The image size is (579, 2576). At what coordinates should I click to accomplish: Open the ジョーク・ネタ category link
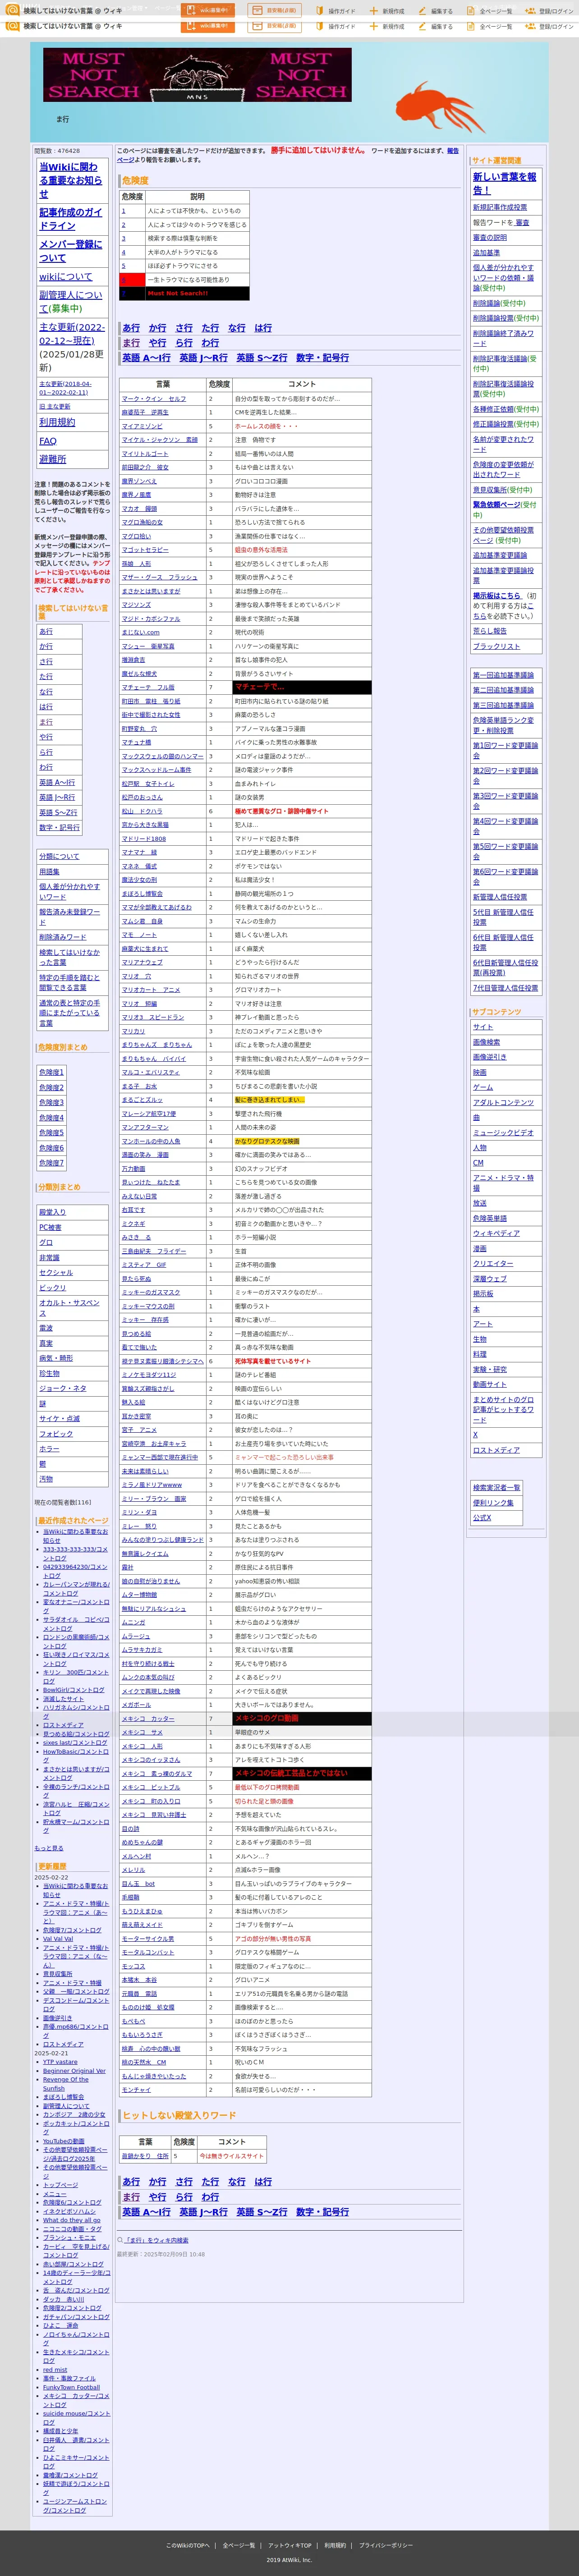point(63,1388)
